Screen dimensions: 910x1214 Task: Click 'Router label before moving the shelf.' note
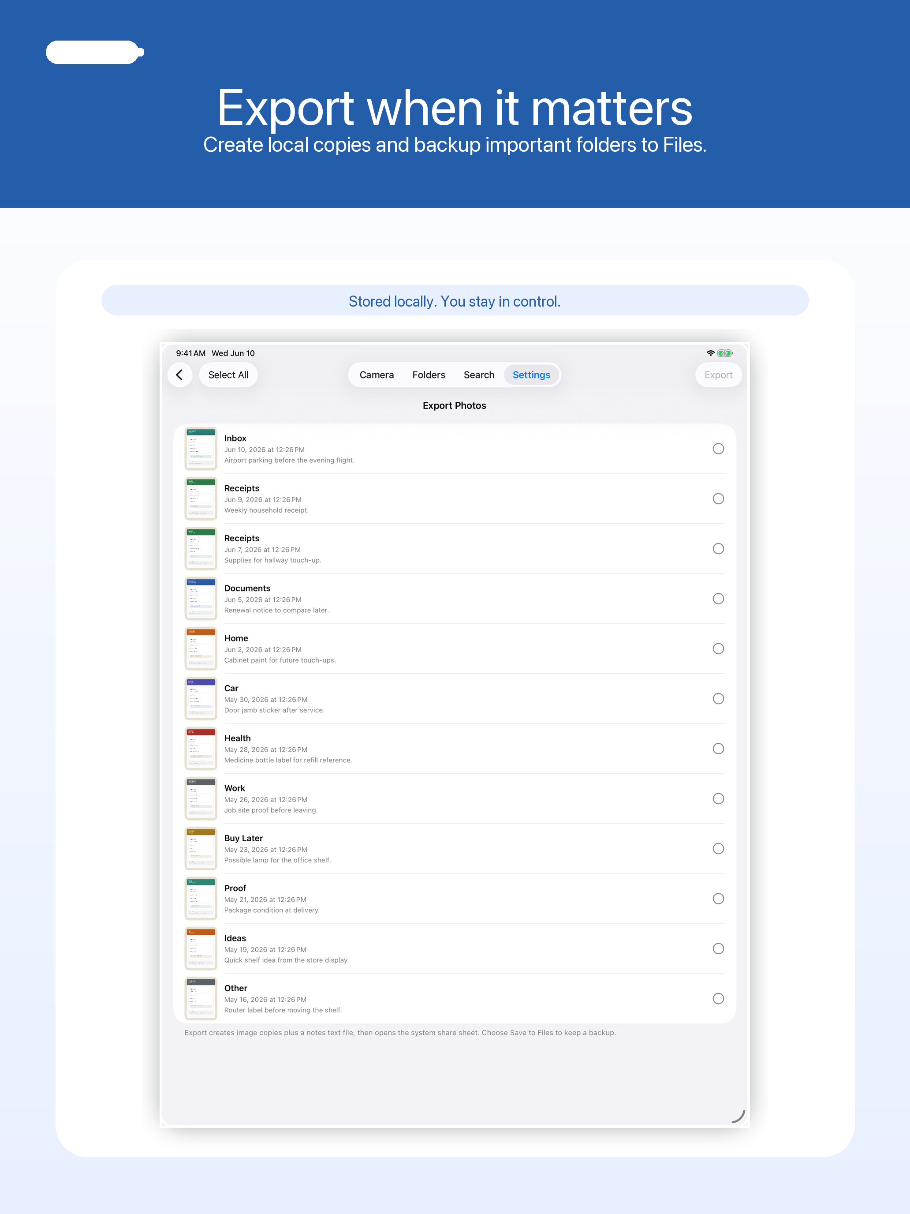click(x=283, y=1009)
